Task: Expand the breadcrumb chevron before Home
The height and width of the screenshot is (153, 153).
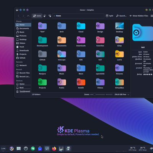Action: [54, 16]
